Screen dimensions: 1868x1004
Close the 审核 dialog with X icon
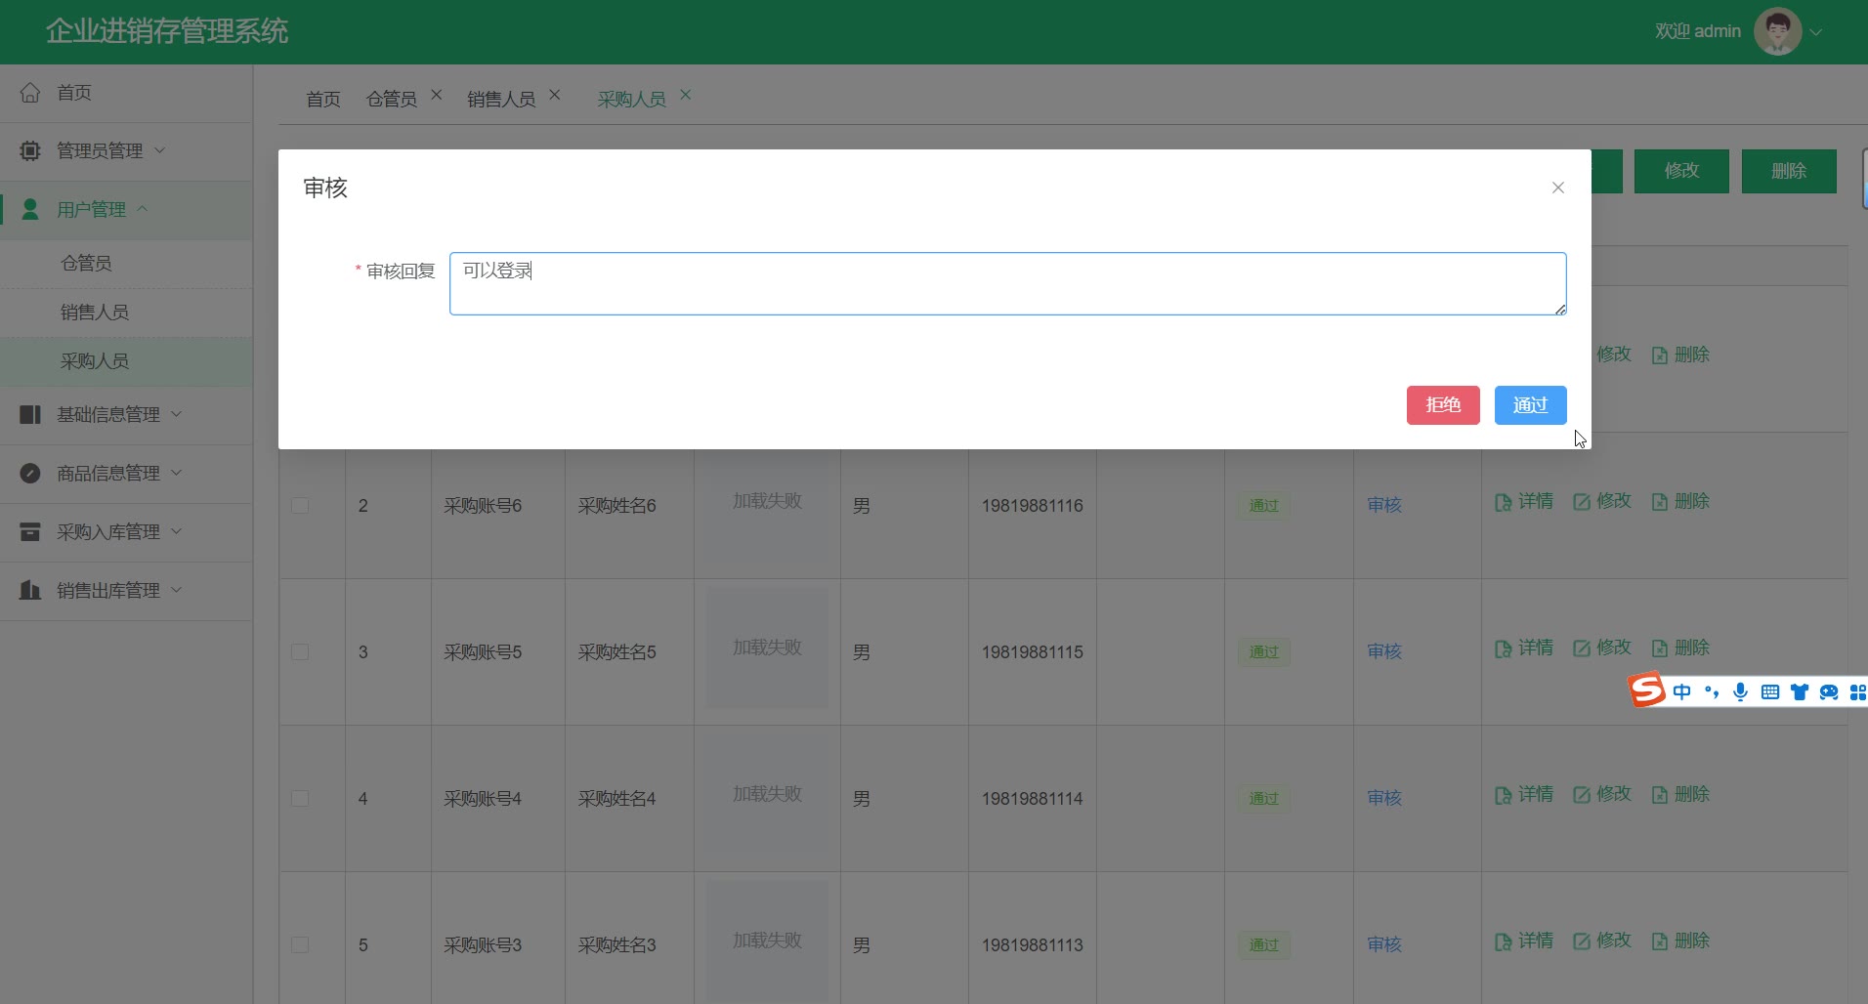coord(1557,188)
